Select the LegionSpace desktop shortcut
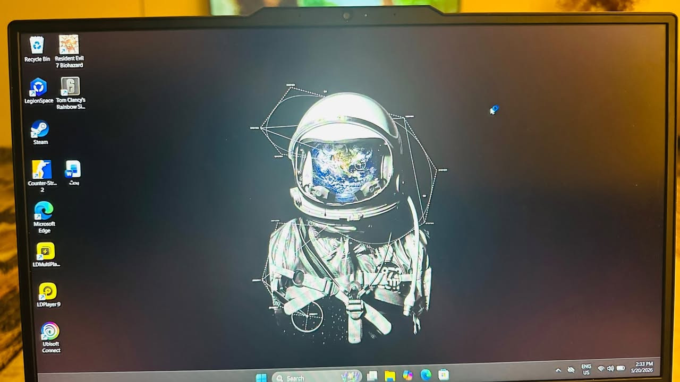Viewport: 680px width, 382px height. 39,91
